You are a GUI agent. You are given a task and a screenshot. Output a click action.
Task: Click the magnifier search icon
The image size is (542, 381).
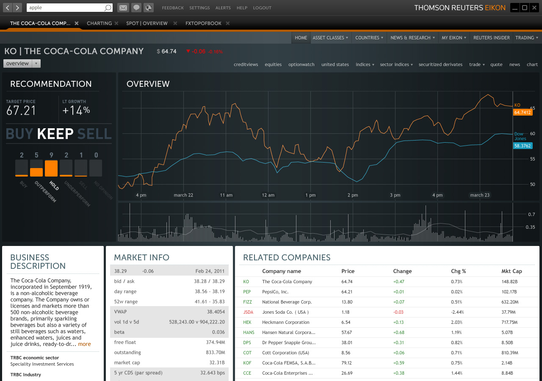point(108,8)
